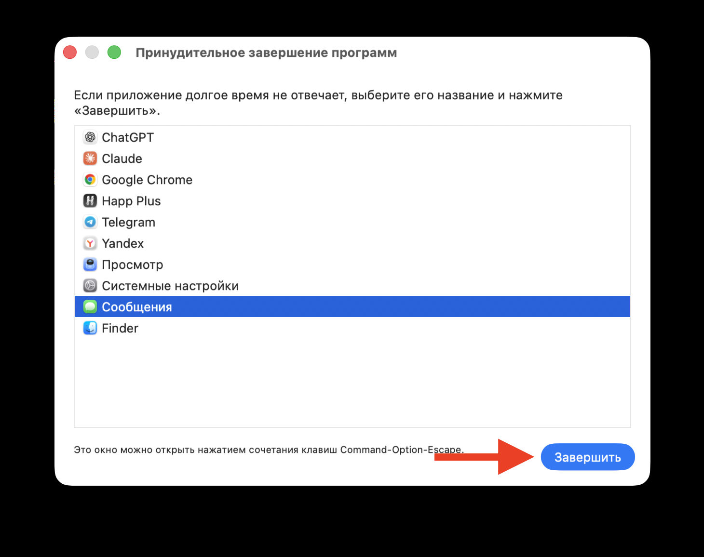Click the Finder icon in the list
704x557 pixels.
90,328
